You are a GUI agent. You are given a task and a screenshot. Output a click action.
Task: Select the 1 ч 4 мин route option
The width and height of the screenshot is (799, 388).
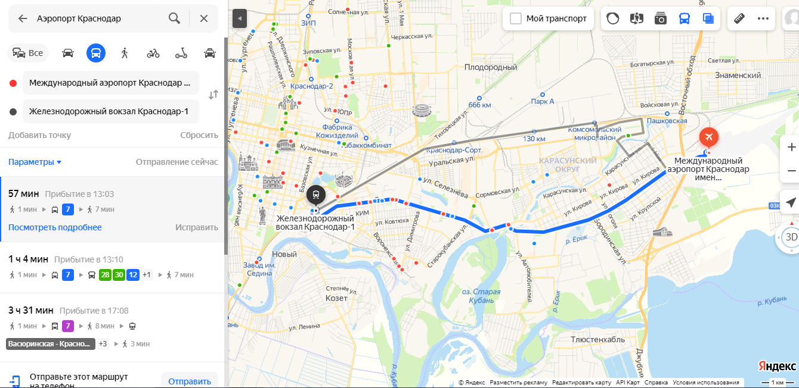(x=113, y=267)
